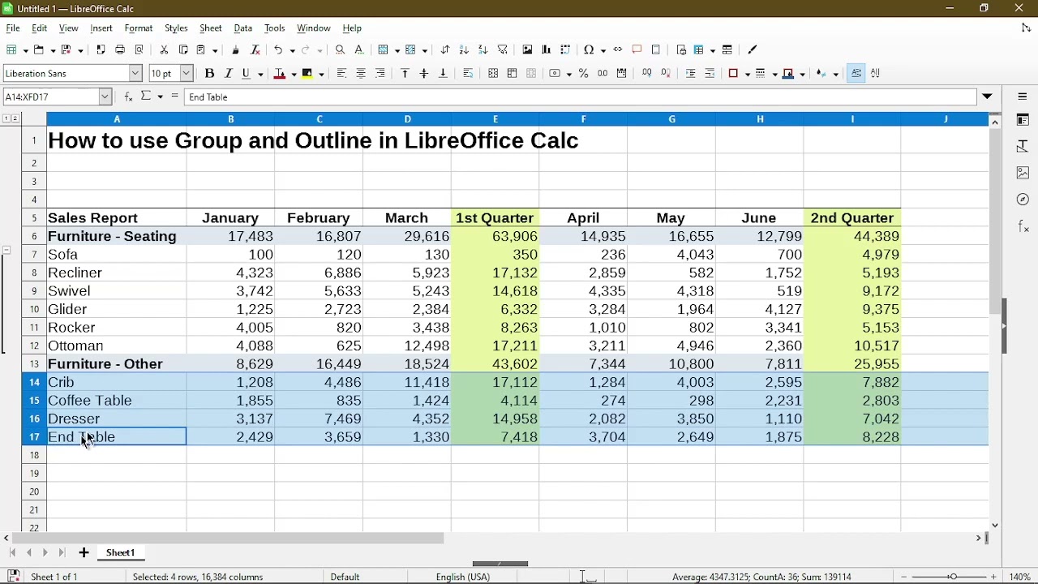This screenshot has height=584, width=1038.
Task: Click the Insert Comment icon
Action: (637, 50)
